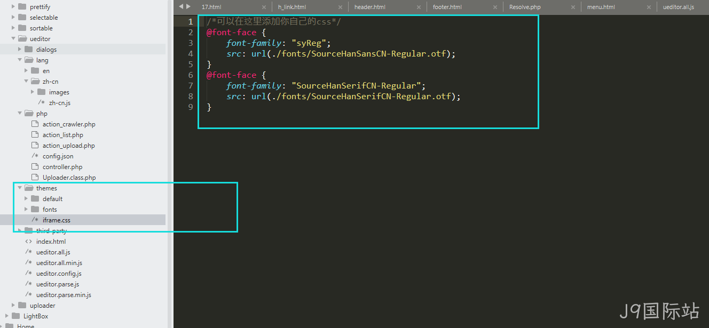Close the footer.html tab

[494, 7]
